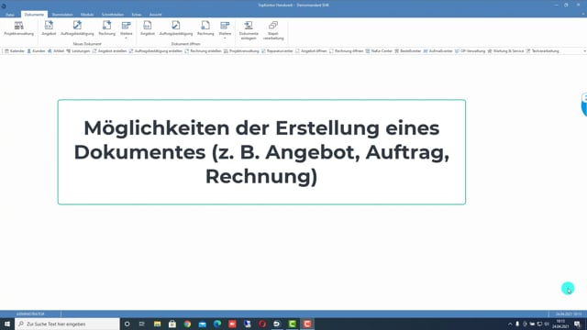Image resolution: width=587 pixels, height=330 pixels.
Task: Open Mail app from the taskbar
Action: [x=202, y=324]
